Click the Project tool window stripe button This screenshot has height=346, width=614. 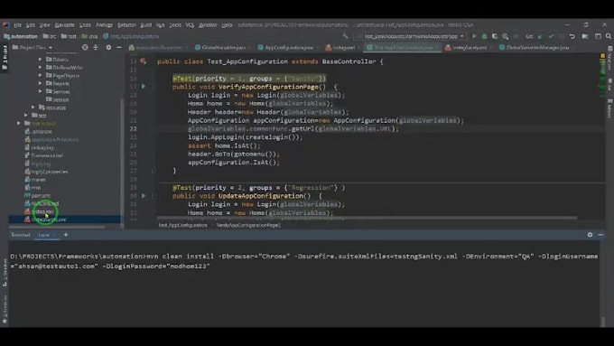tap(5, 57)
